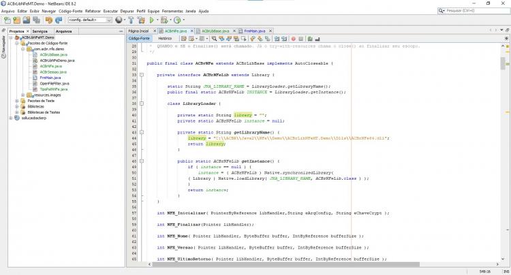Click the Previous Bookmark editor icon
Viewport: 511px width, 275px height.
(252, 38)
